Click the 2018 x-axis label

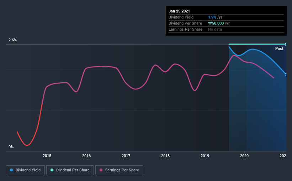click(x=165, y=156)
